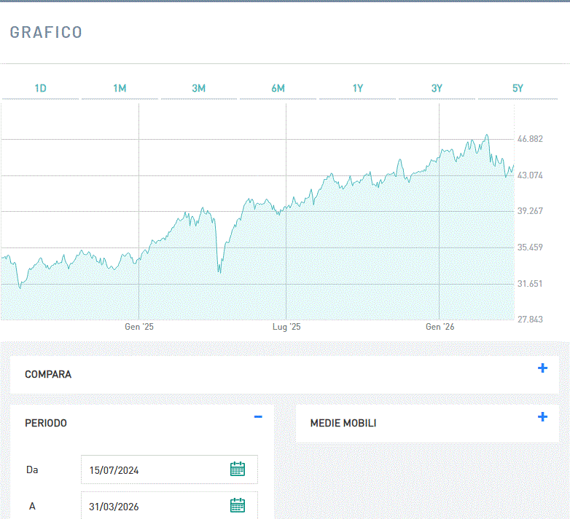Switch to the 3Y range tab
Screen dimensions: 570x519
pos(437,88)
